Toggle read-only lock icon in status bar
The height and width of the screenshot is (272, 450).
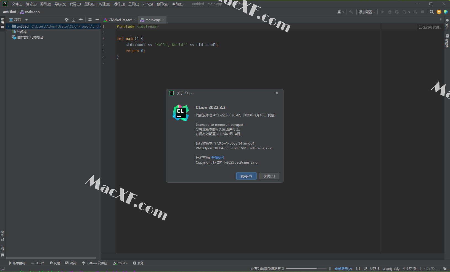point(445,268)
